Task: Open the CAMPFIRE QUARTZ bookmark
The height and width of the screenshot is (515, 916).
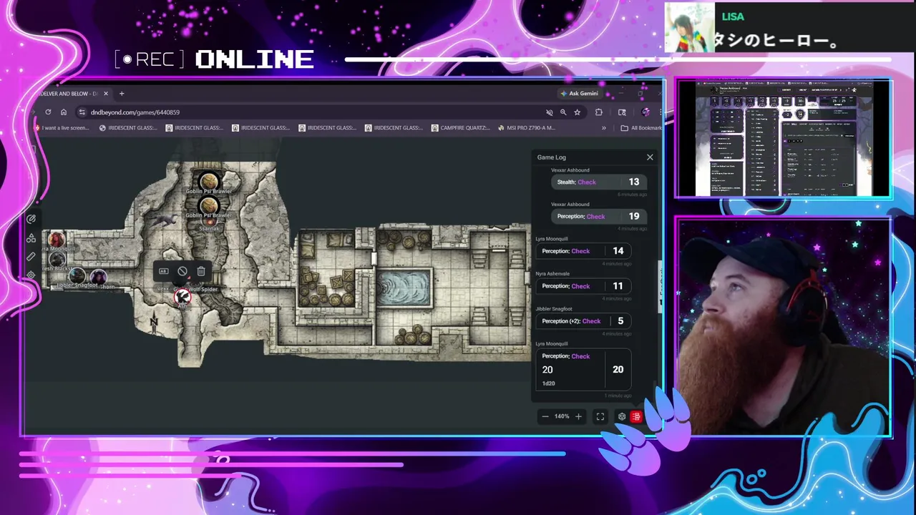Action: point(462,128)
